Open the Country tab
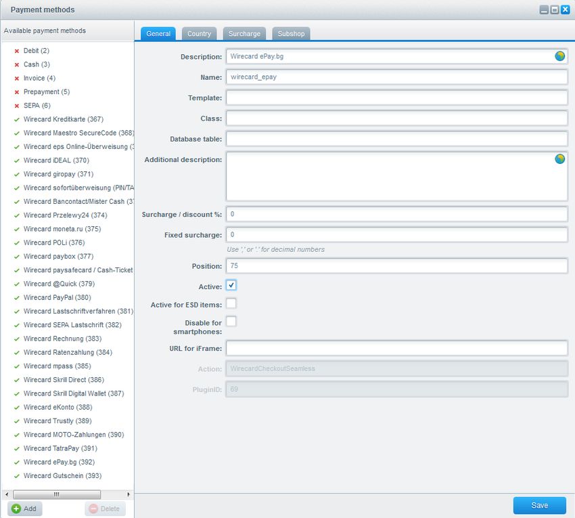The height and width of the screenshot is (518, 575). point(199,33)
